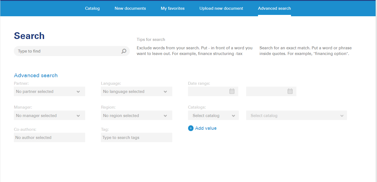Image resolution: width=377 pixels, height=182 pixels.
Task: Focus the Type to find search box
Action: pos(68,51)
